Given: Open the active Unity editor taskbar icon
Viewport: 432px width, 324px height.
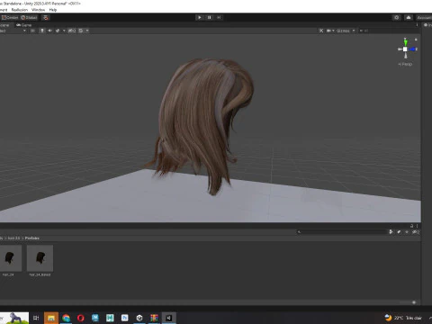Looking at the screenshot, I should tap(169, 318).
